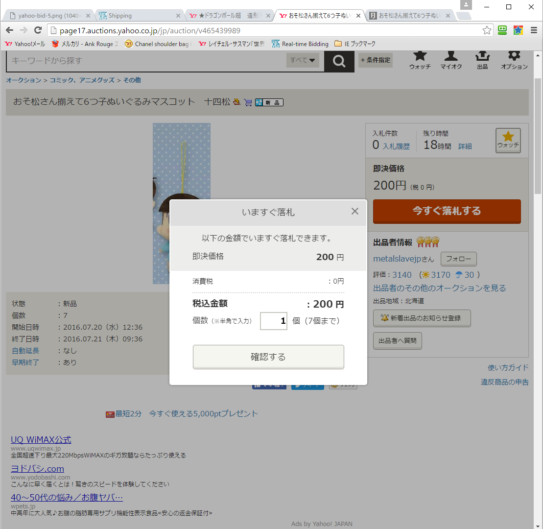
Task: Open the 出品 upload icon
Action: tap(482, 60)
